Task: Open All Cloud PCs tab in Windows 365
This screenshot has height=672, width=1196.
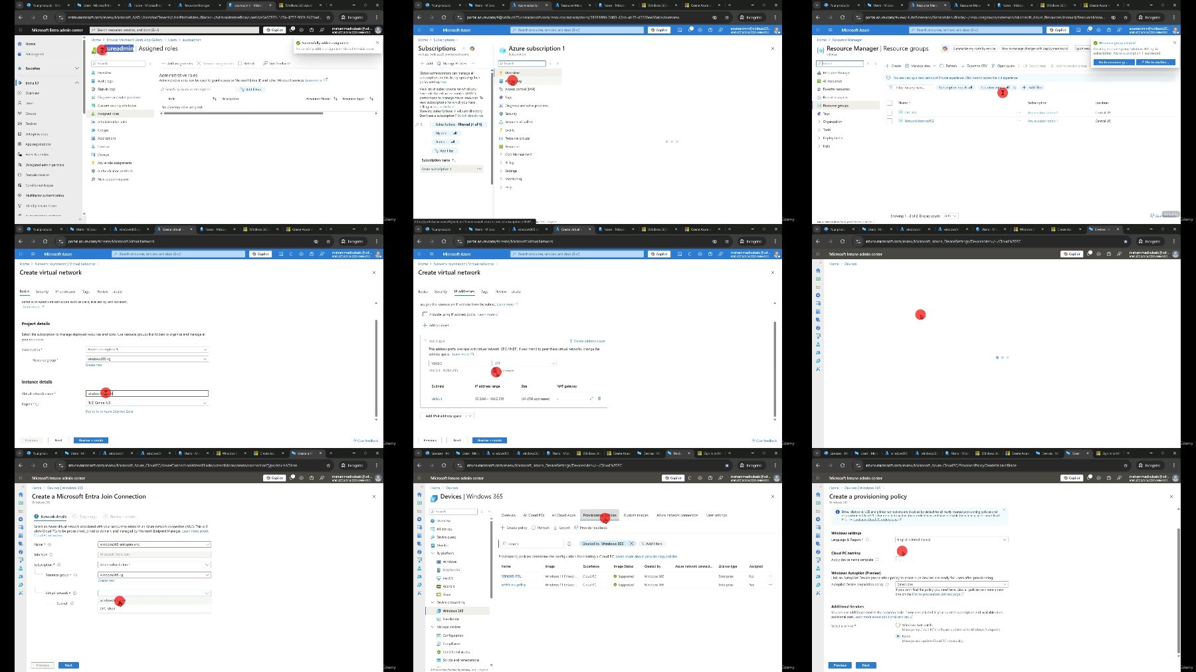Action: [534, 515]
